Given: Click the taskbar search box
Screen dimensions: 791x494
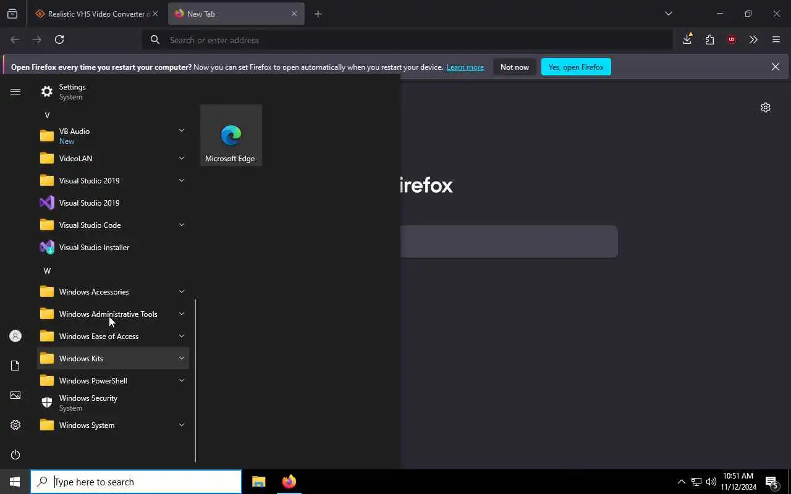Looking at the screenshot, I should (136, 482).
